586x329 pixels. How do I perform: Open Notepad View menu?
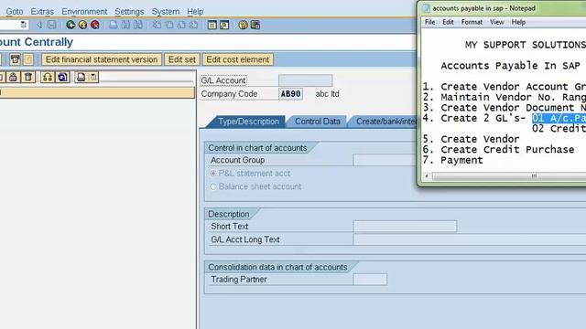[496, 22]
